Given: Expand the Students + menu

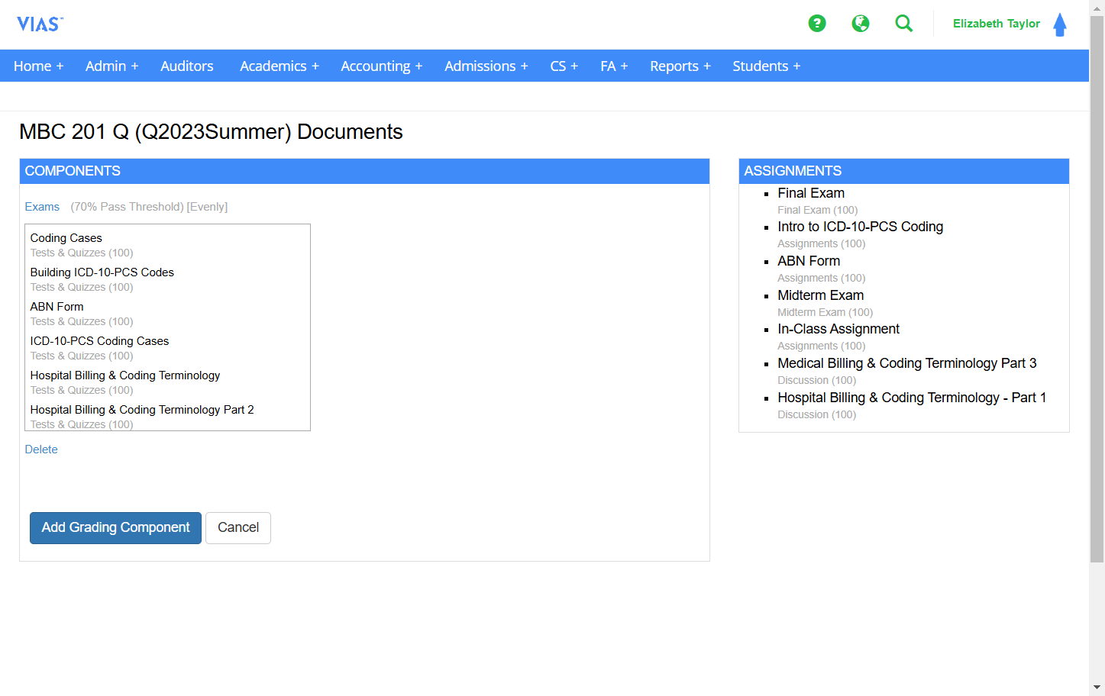Looking at the screenshot, I should pyautogui.click(x=767, y=66).
